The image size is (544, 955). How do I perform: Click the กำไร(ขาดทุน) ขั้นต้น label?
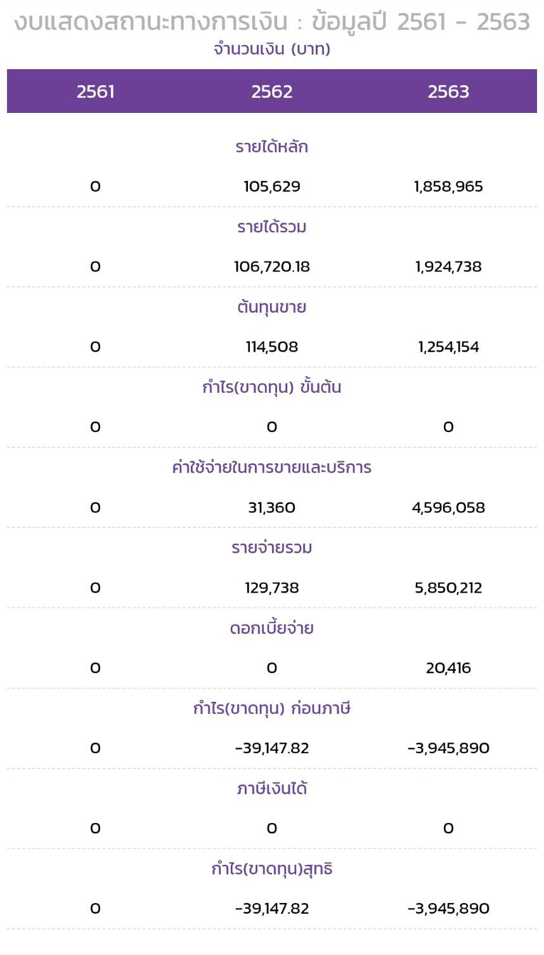[x=272, y=387]
